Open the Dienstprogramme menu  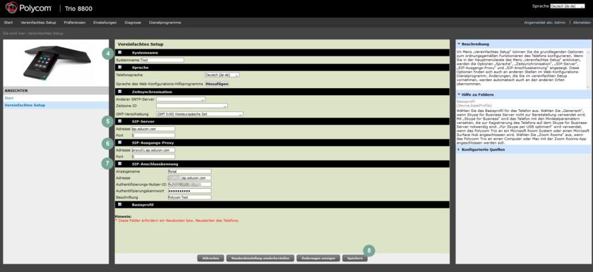click(x=165, y=23)
